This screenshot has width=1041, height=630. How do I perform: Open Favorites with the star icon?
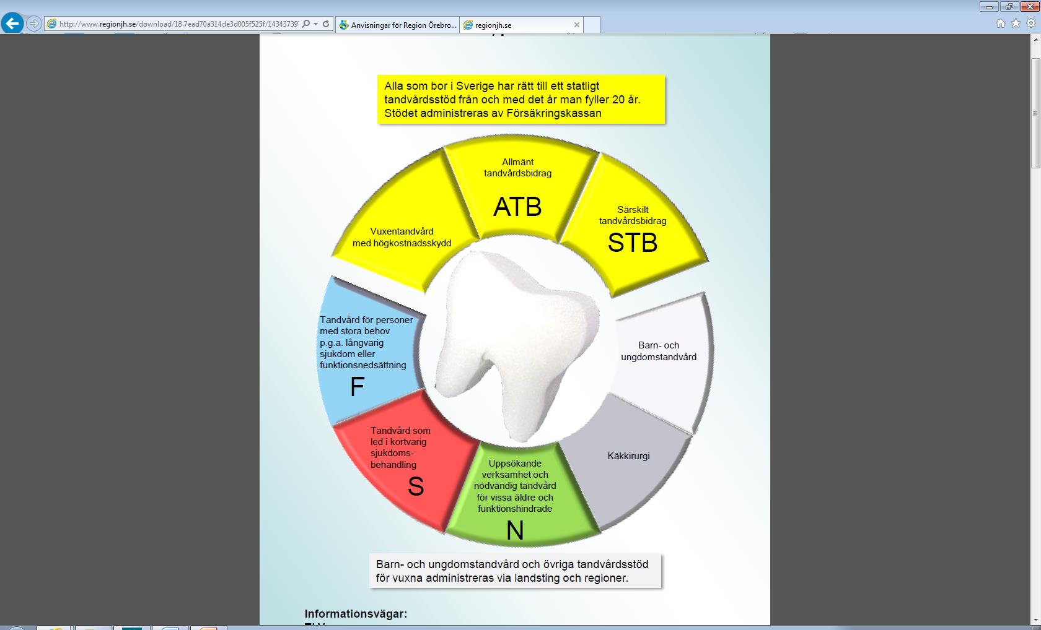pos(1016,24)
